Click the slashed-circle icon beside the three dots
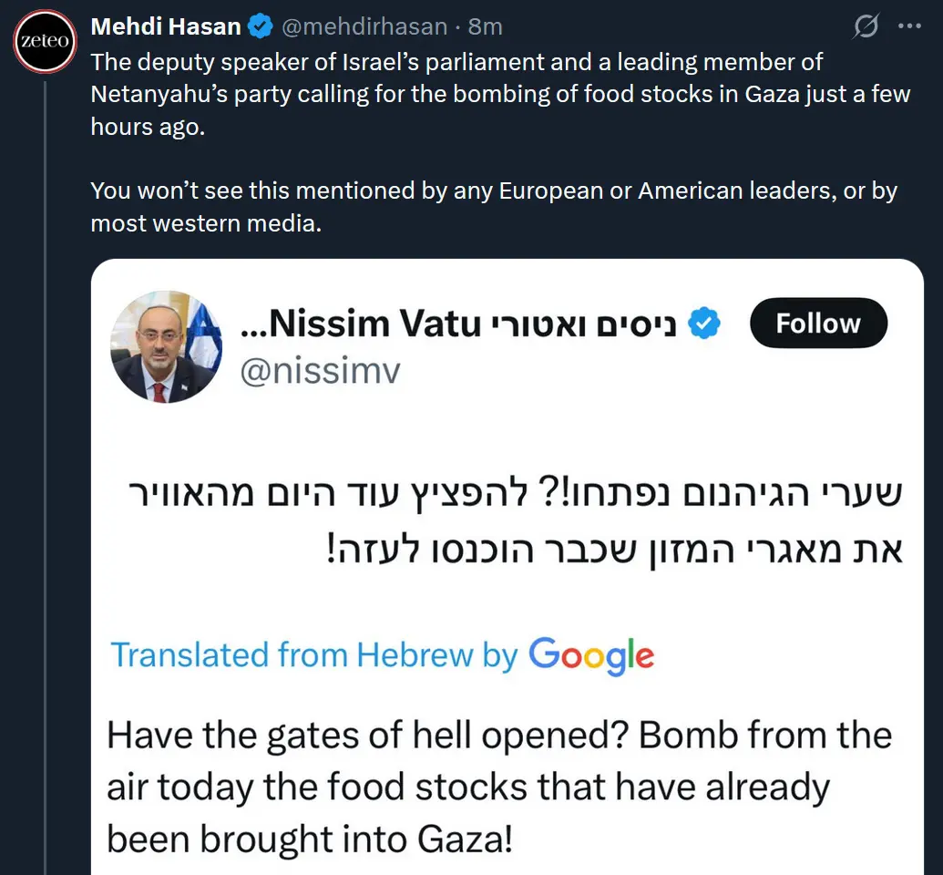The image size is (943, 875). click(865, 27)
